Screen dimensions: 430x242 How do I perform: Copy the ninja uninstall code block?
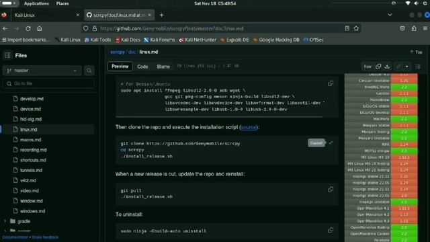pyautogui.click(x=331, y=230)
